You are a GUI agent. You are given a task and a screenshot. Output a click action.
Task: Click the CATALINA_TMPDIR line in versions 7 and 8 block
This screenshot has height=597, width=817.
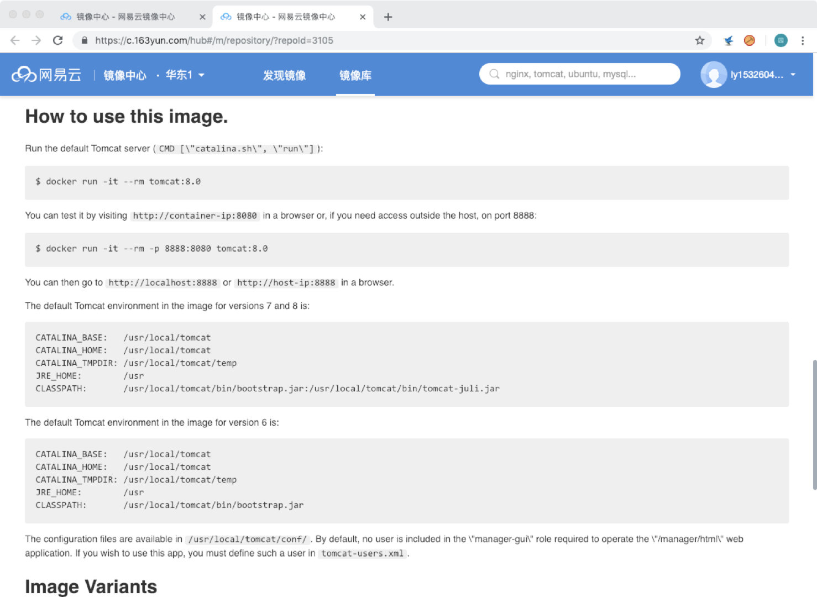(x=136, y=363)
